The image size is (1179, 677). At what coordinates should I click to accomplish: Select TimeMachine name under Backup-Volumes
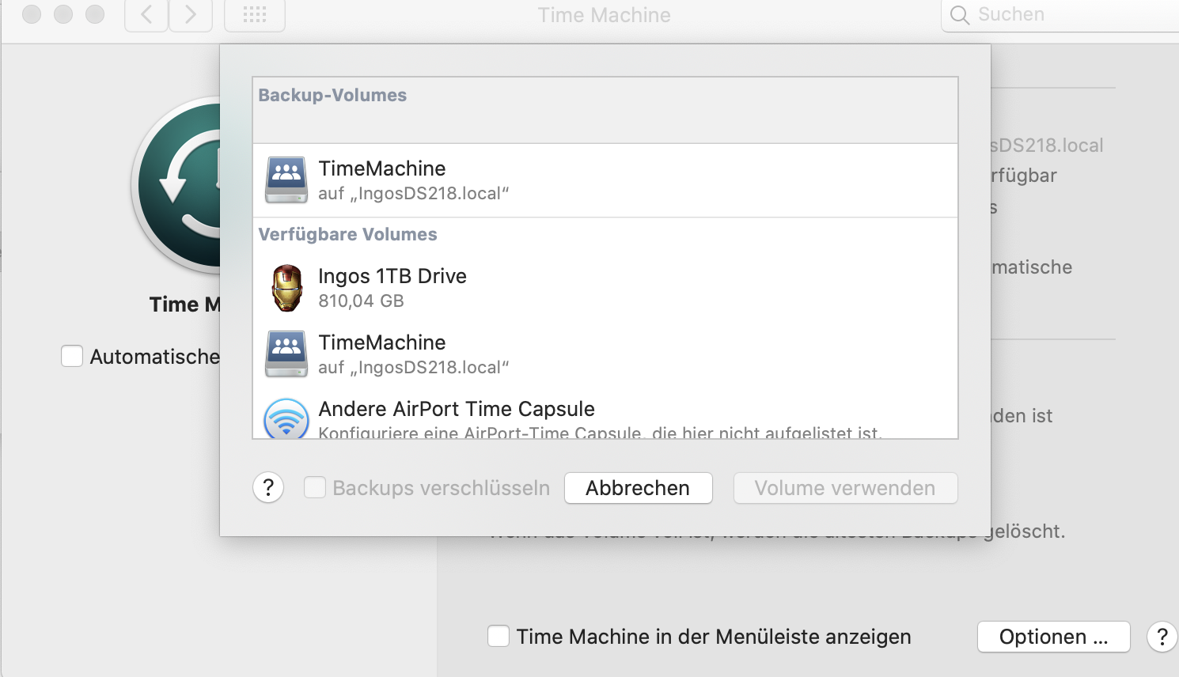point(382,168)
